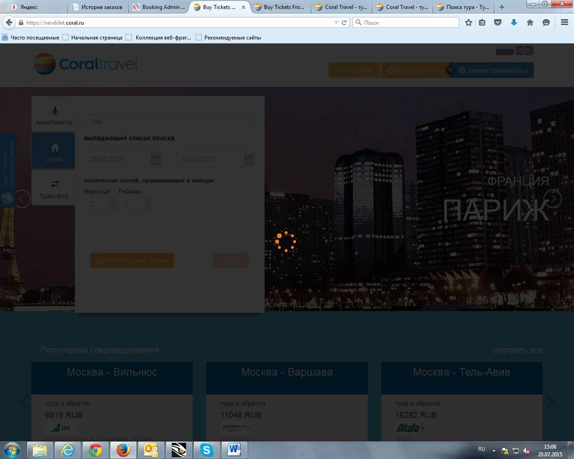Change the Ребёнок child count stepper
574x459 pixels.
(147, 204)
